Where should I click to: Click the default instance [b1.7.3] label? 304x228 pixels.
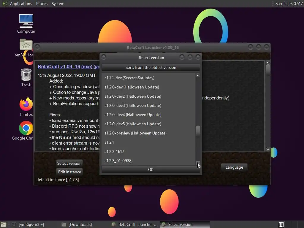[x=58, y=180]
